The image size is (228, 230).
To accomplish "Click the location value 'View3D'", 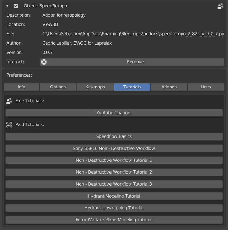I will point(50,24).
